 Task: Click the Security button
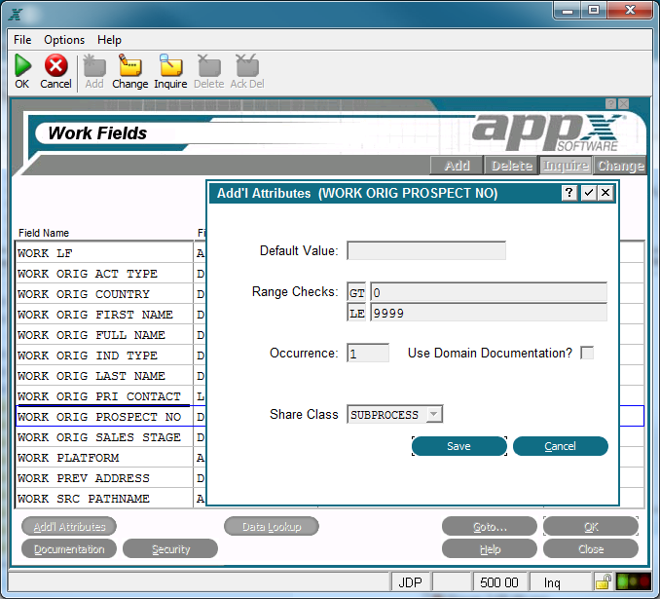170,549
